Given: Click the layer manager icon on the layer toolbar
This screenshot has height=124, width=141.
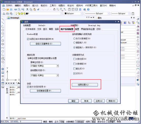Looking at the screenshot, I should (x=4, y=13).
